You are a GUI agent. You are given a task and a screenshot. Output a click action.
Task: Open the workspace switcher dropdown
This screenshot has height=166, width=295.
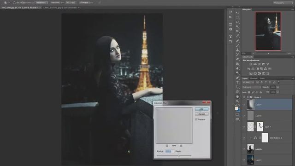(x=283, y=3)
